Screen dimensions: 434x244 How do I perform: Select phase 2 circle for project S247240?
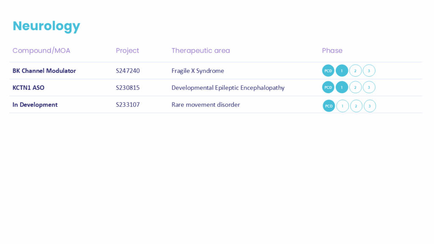pyautogui.click(x=355, y=71)
